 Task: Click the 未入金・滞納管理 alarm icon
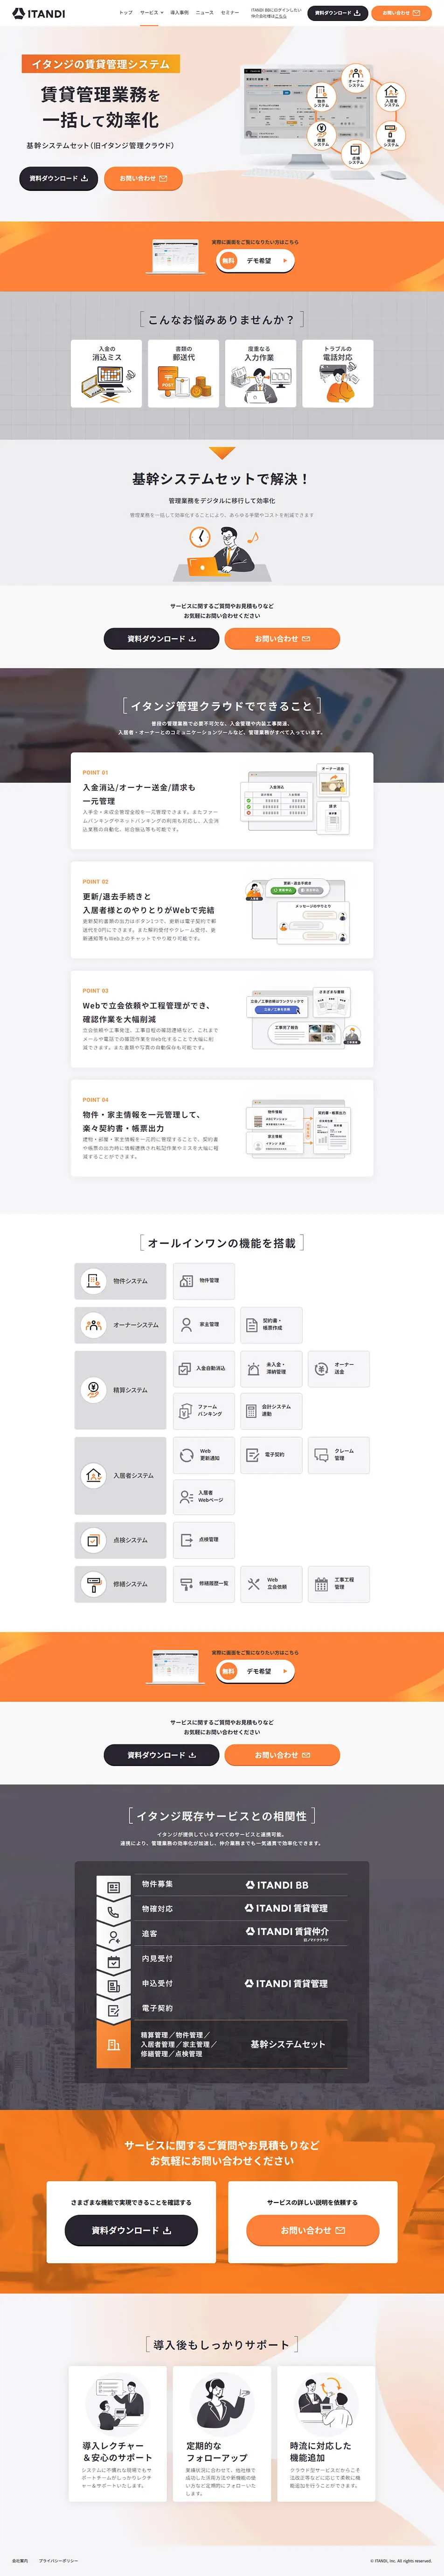pyautogui.click(x=253, y=1368)
